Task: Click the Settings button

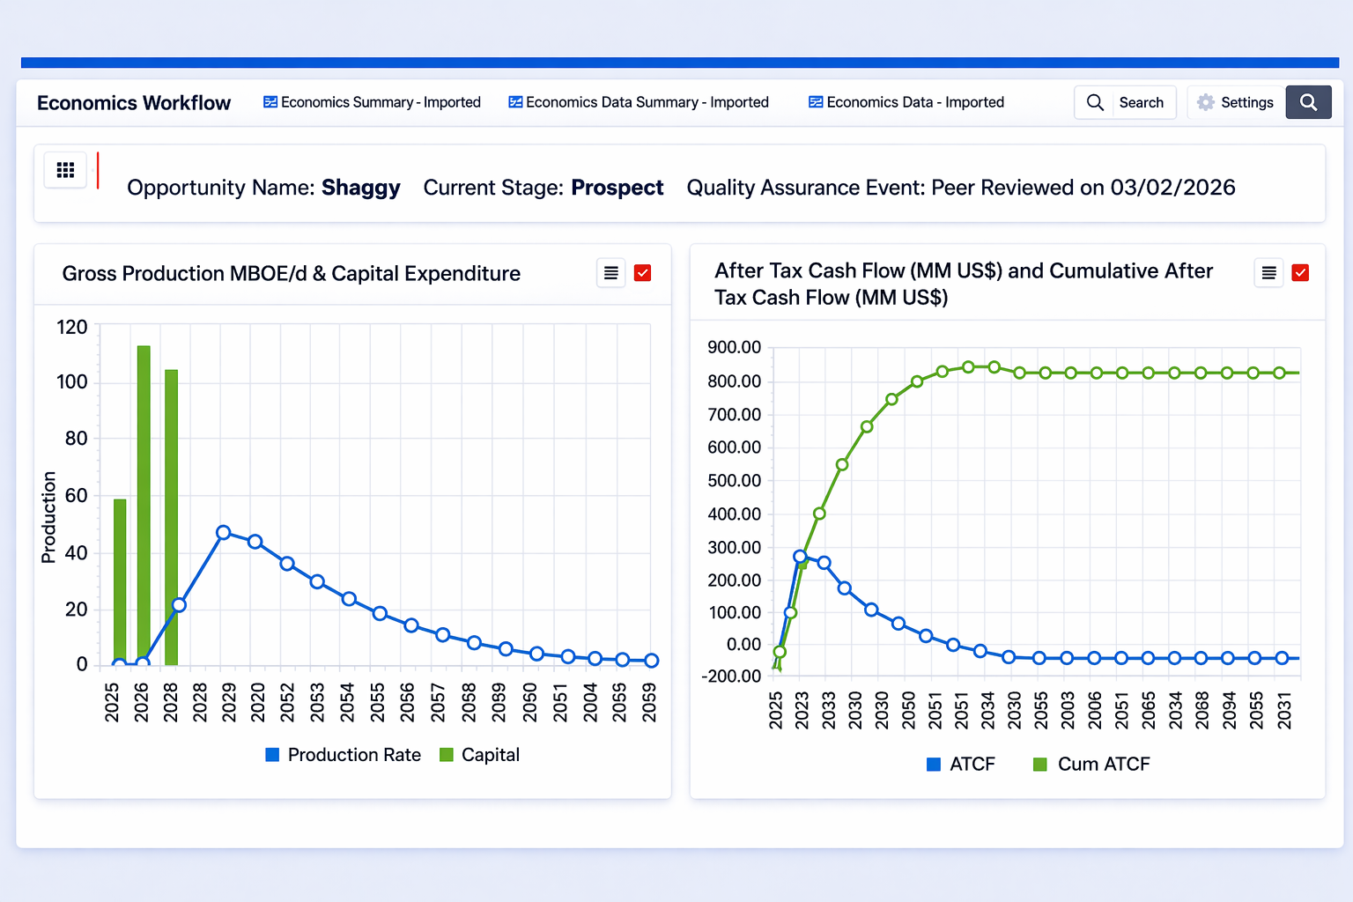Action: click(x=1234, y=102)
